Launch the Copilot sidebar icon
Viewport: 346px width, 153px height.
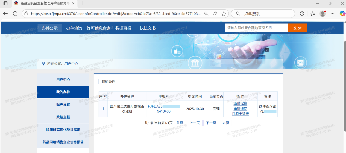(342, 14)
